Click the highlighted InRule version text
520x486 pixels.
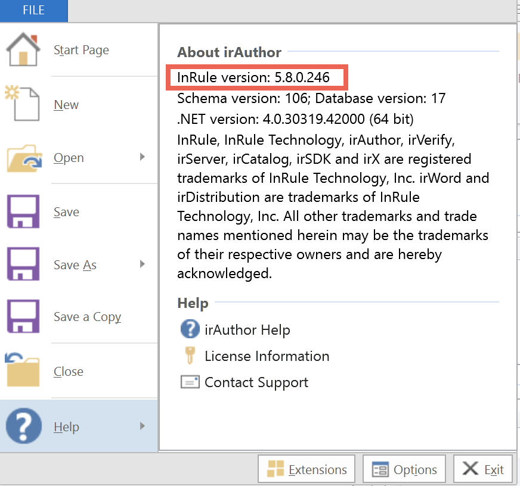(x=256, y=77)
